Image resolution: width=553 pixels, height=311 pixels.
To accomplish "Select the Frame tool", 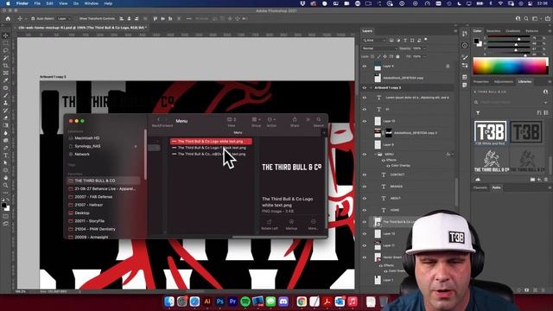I will pos(6,73).
